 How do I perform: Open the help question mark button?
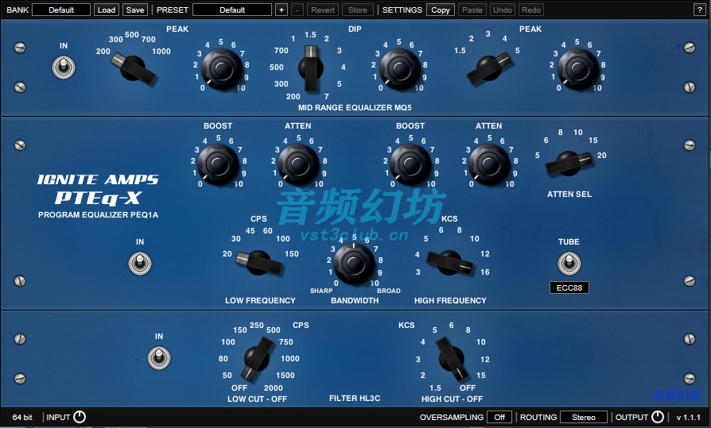coord(699,10)
